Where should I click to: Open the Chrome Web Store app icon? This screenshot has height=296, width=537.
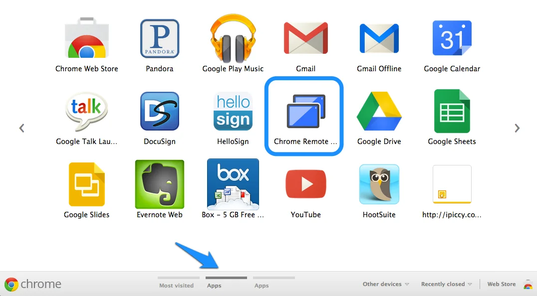coord(87,37)
